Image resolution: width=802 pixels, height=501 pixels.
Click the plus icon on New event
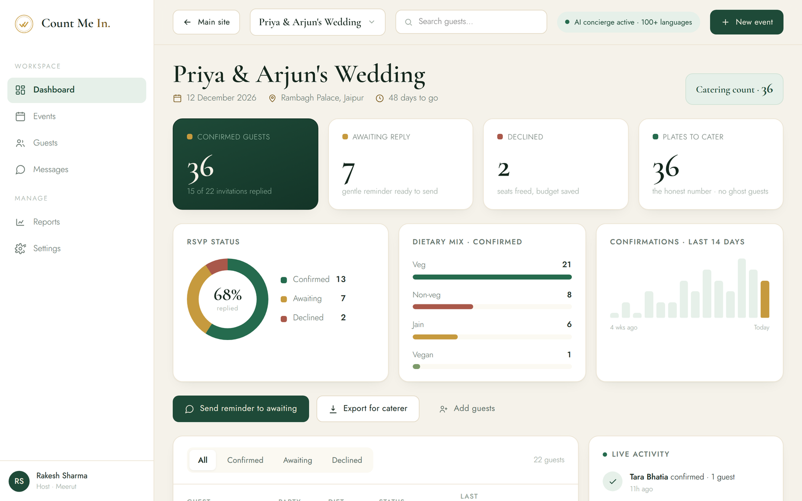pos(725,22)
